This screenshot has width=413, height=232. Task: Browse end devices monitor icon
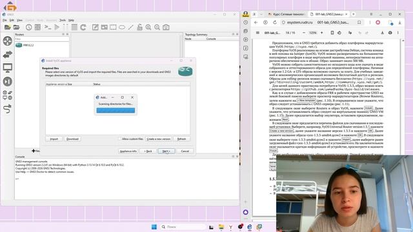coord(7,68)
